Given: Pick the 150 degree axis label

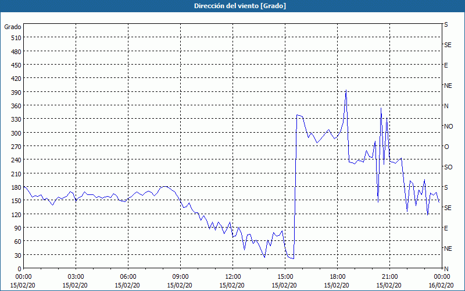Looking at the screenshot, I should coord(16,201).
